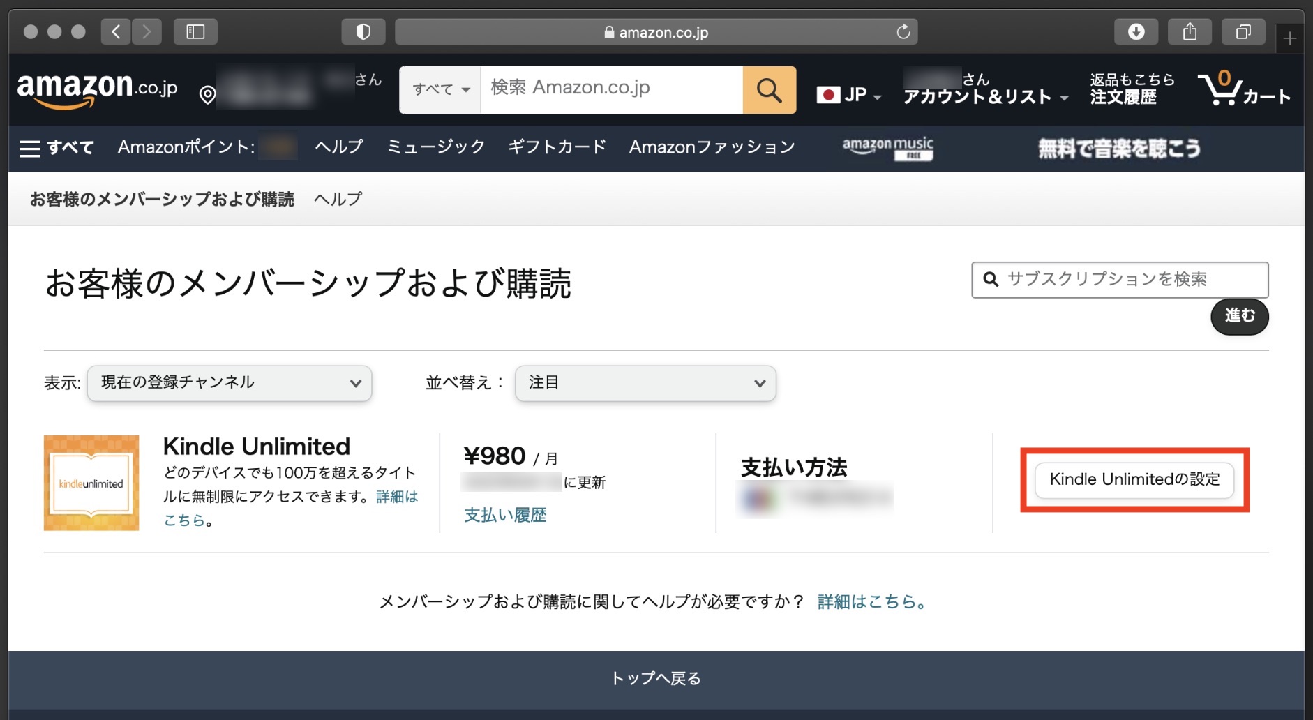Open the privacy shield icon

pyautogui.click(x=363, y=31)
